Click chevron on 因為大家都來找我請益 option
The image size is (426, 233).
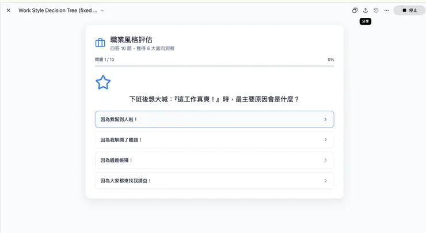point(325,181)
